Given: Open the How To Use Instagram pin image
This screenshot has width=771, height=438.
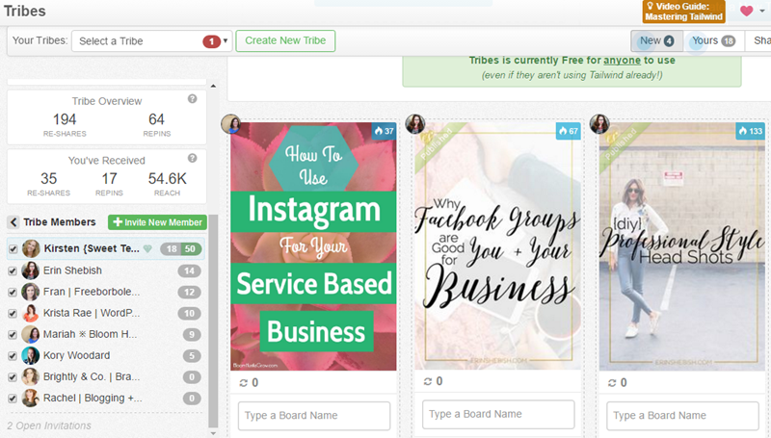Looking at the screenshot, I should click(x=313, y=246).
